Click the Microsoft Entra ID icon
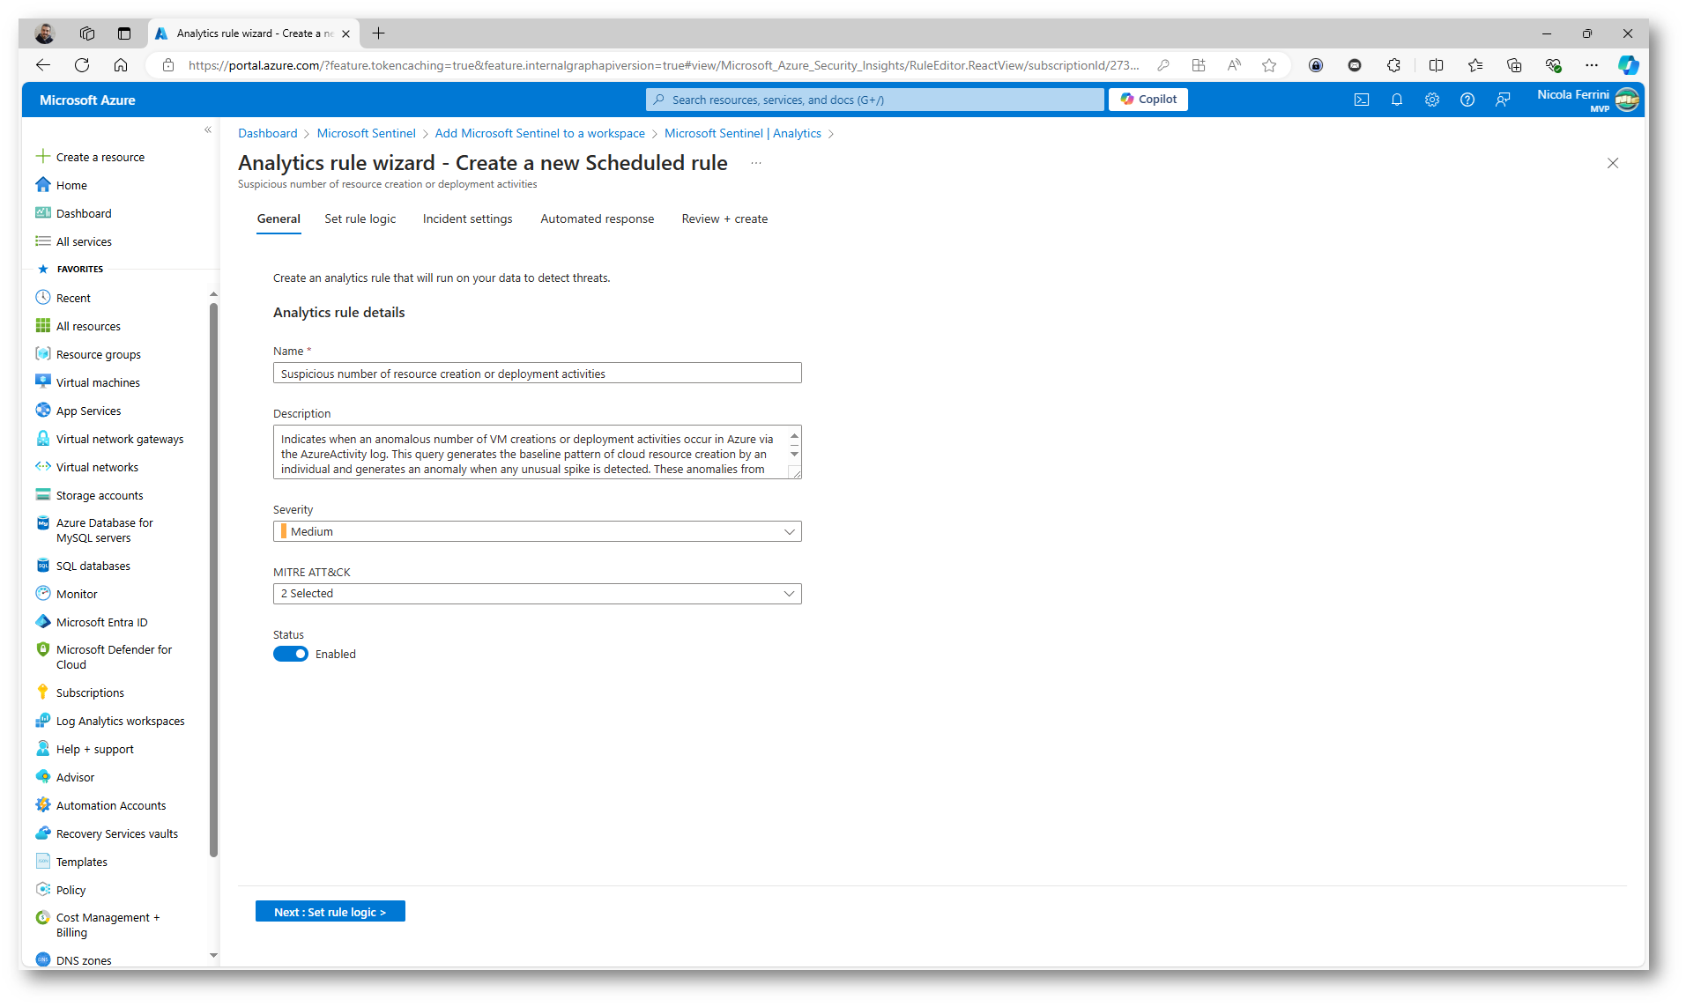This screenshot has width=1686, height=1007. point(42,621)
